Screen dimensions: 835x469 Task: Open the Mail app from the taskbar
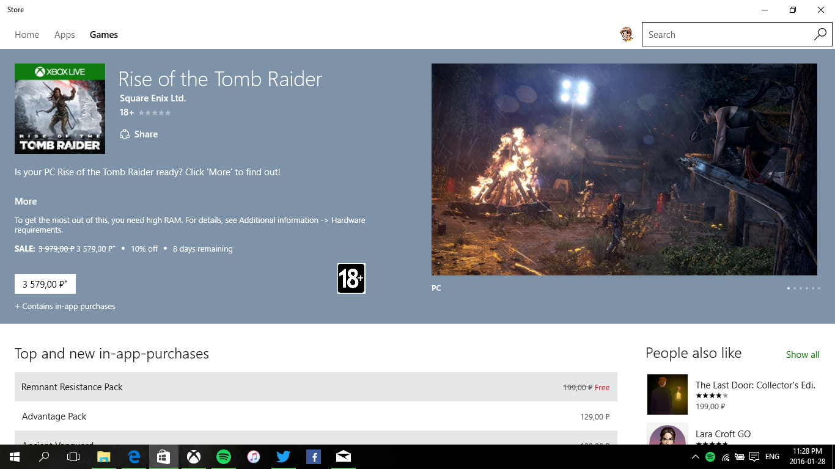344,457
